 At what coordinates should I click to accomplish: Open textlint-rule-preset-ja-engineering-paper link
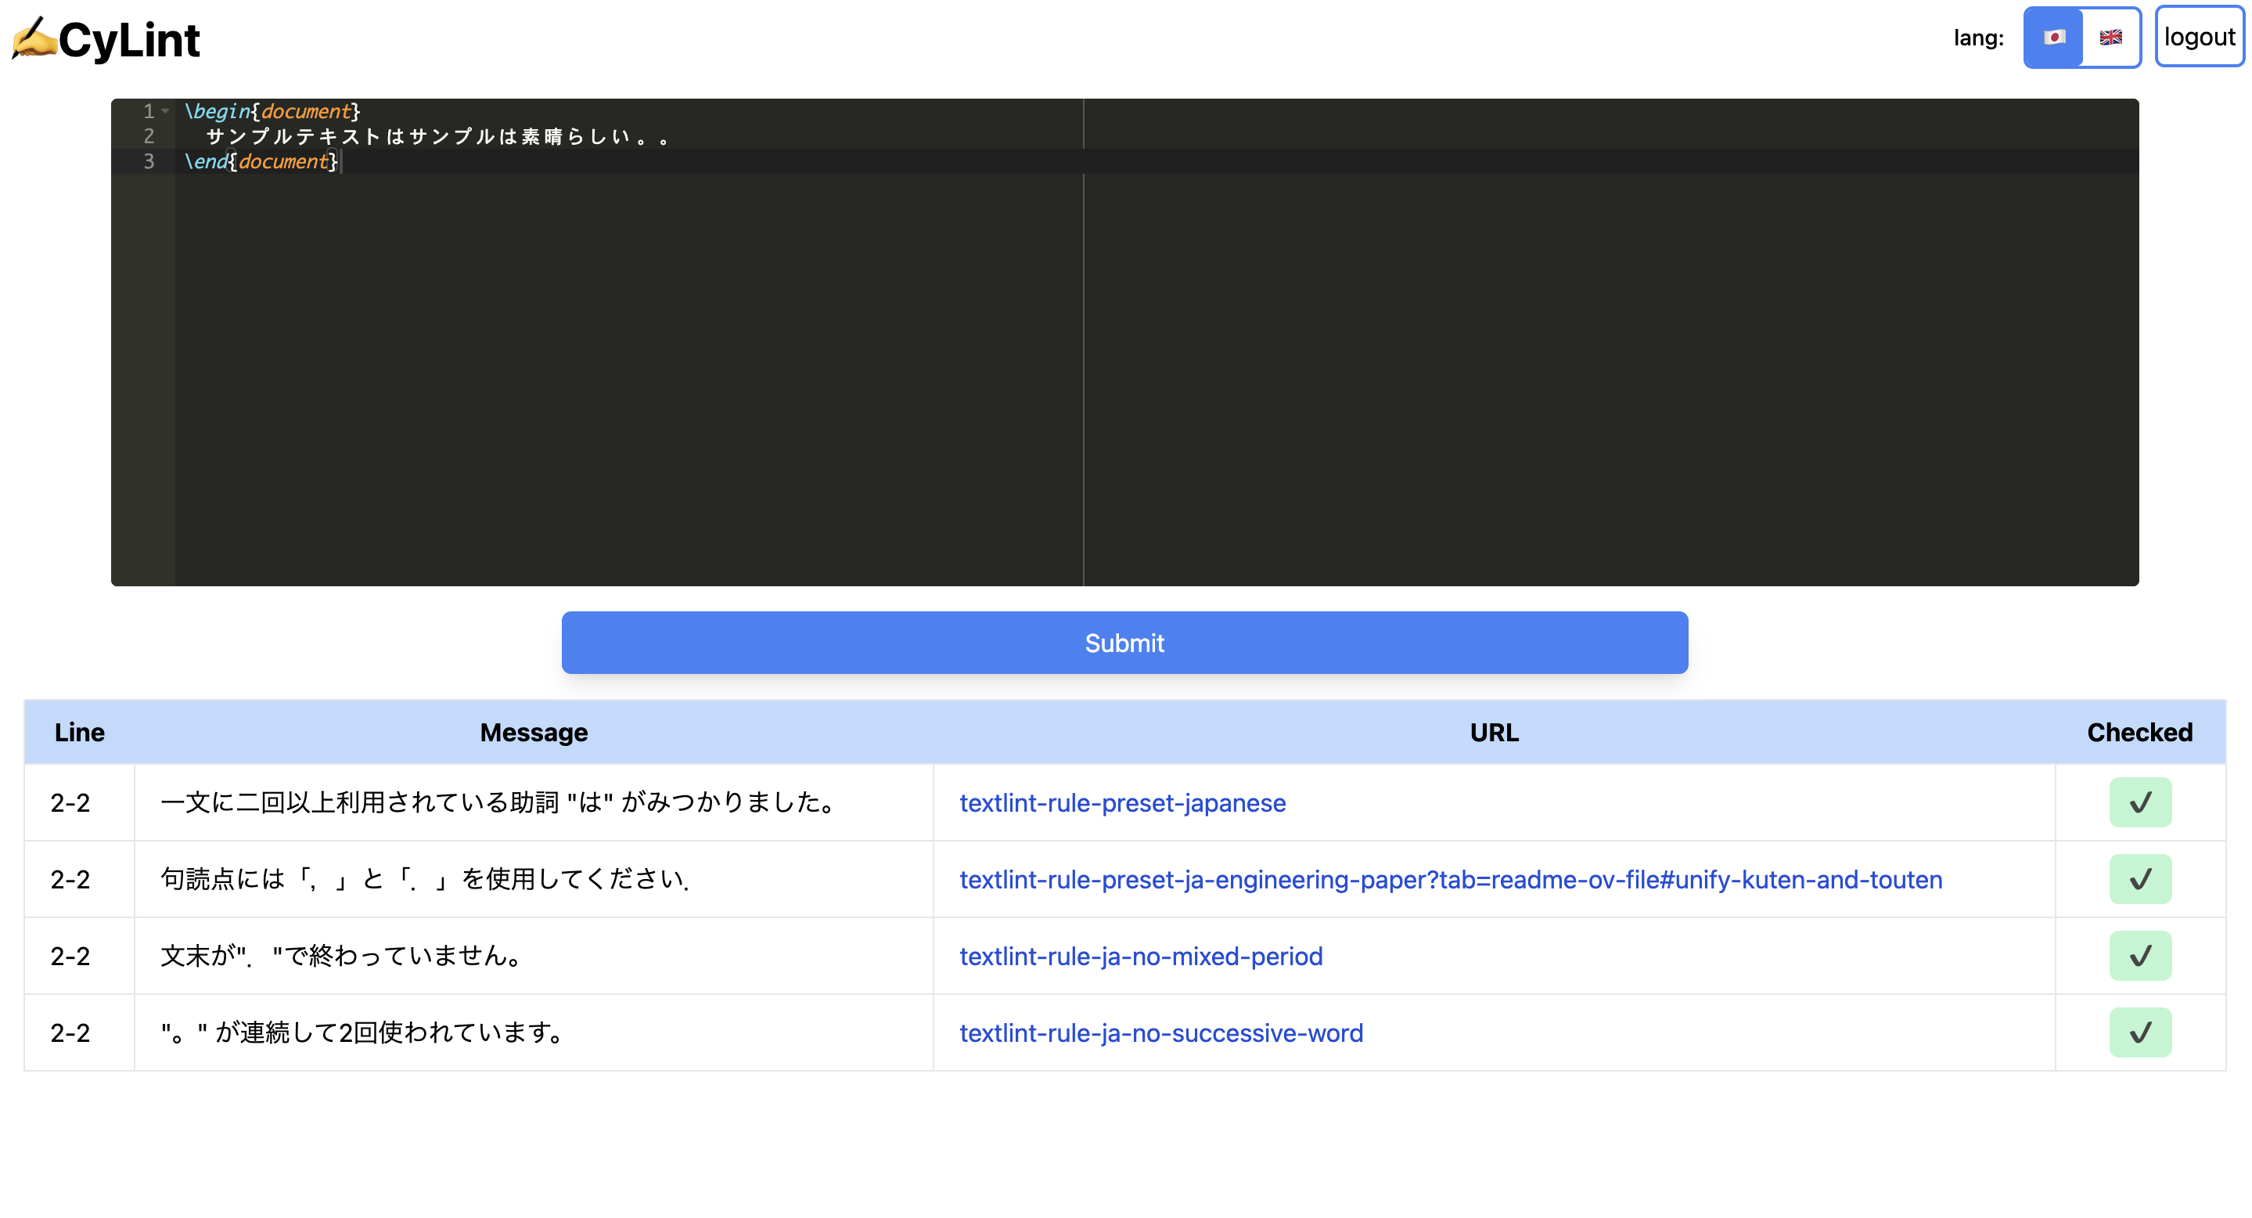point(1450,880)
